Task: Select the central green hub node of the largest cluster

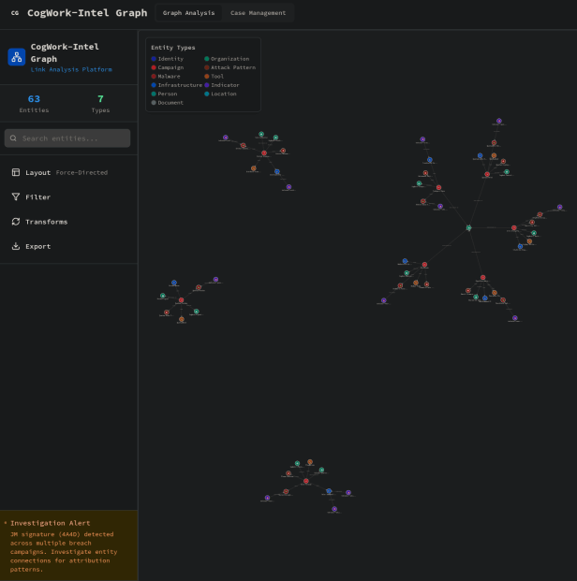Action: [x=469, y=227]
